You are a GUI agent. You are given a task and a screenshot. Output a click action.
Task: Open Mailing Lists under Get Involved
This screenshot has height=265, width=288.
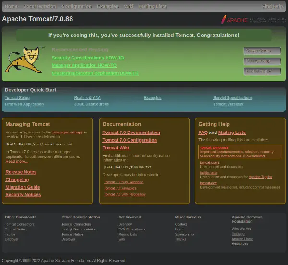(x=128, y=234)
